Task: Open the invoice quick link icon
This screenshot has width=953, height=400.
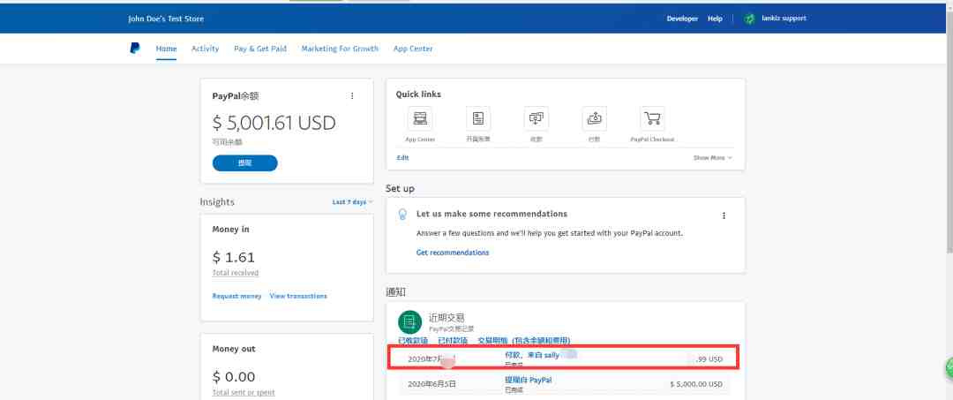Action: click(478, 118)
